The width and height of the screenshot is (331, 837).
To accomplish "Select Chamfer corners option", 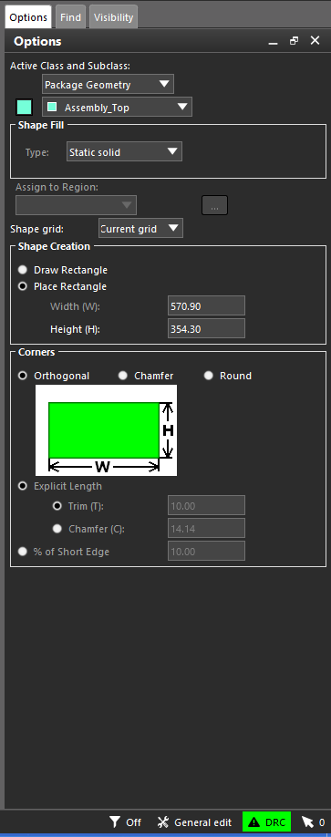I will [123, 376].
